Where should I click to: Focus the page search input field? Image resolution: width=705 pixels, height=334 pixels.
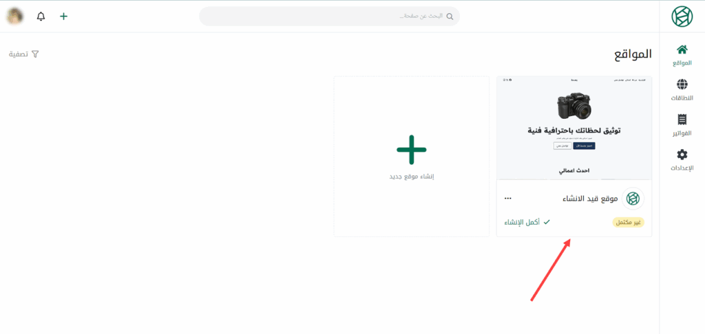pos(324,16)
